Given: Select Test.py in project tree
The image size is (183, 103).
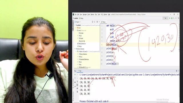Looking at the screenshot, I should click(79, 46).
